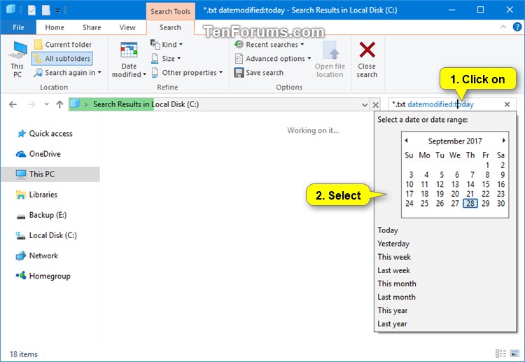Expand the Kind filter dropdown

(167, 45)
